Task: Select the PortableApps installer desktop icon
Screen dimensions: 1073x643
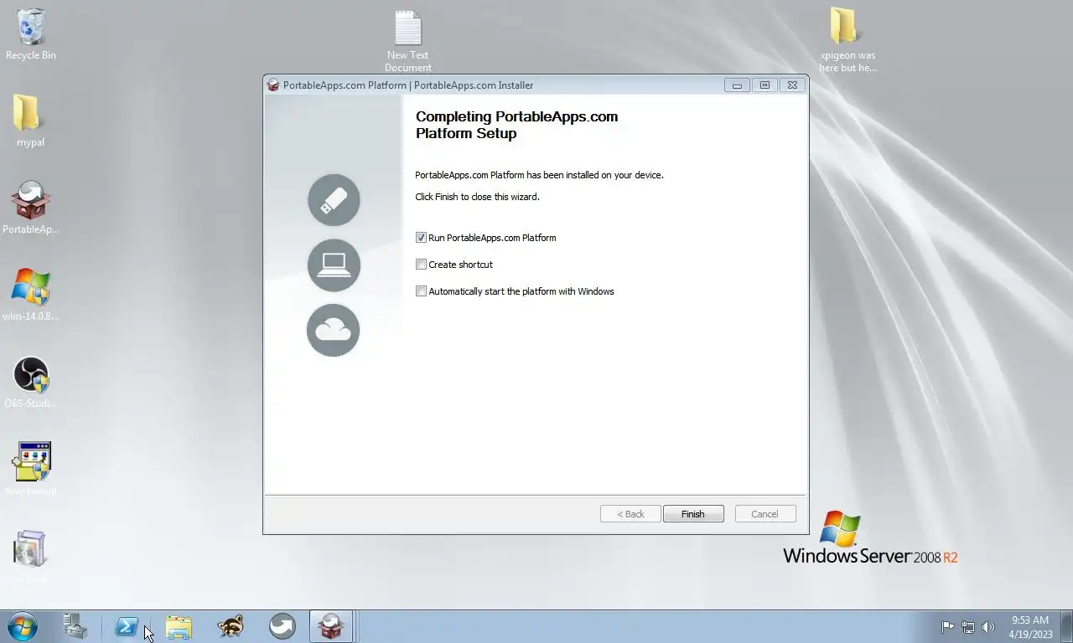Action: pyautogui.click(x=31, y=208)
